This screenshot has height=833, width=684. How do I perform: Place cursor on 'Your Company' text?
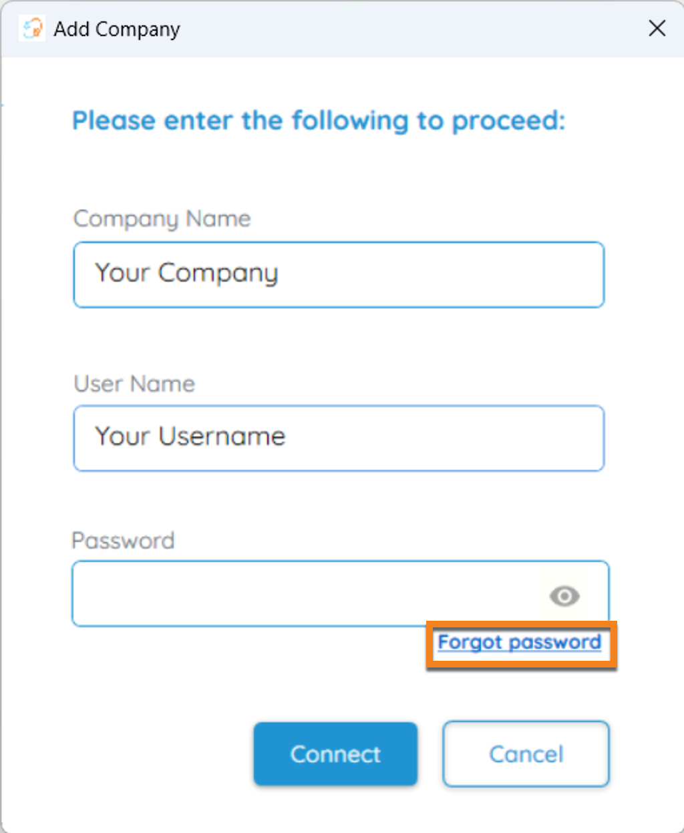point(186,274)
